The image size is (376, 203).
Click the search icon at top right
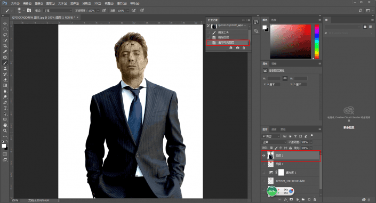(361, 11)
